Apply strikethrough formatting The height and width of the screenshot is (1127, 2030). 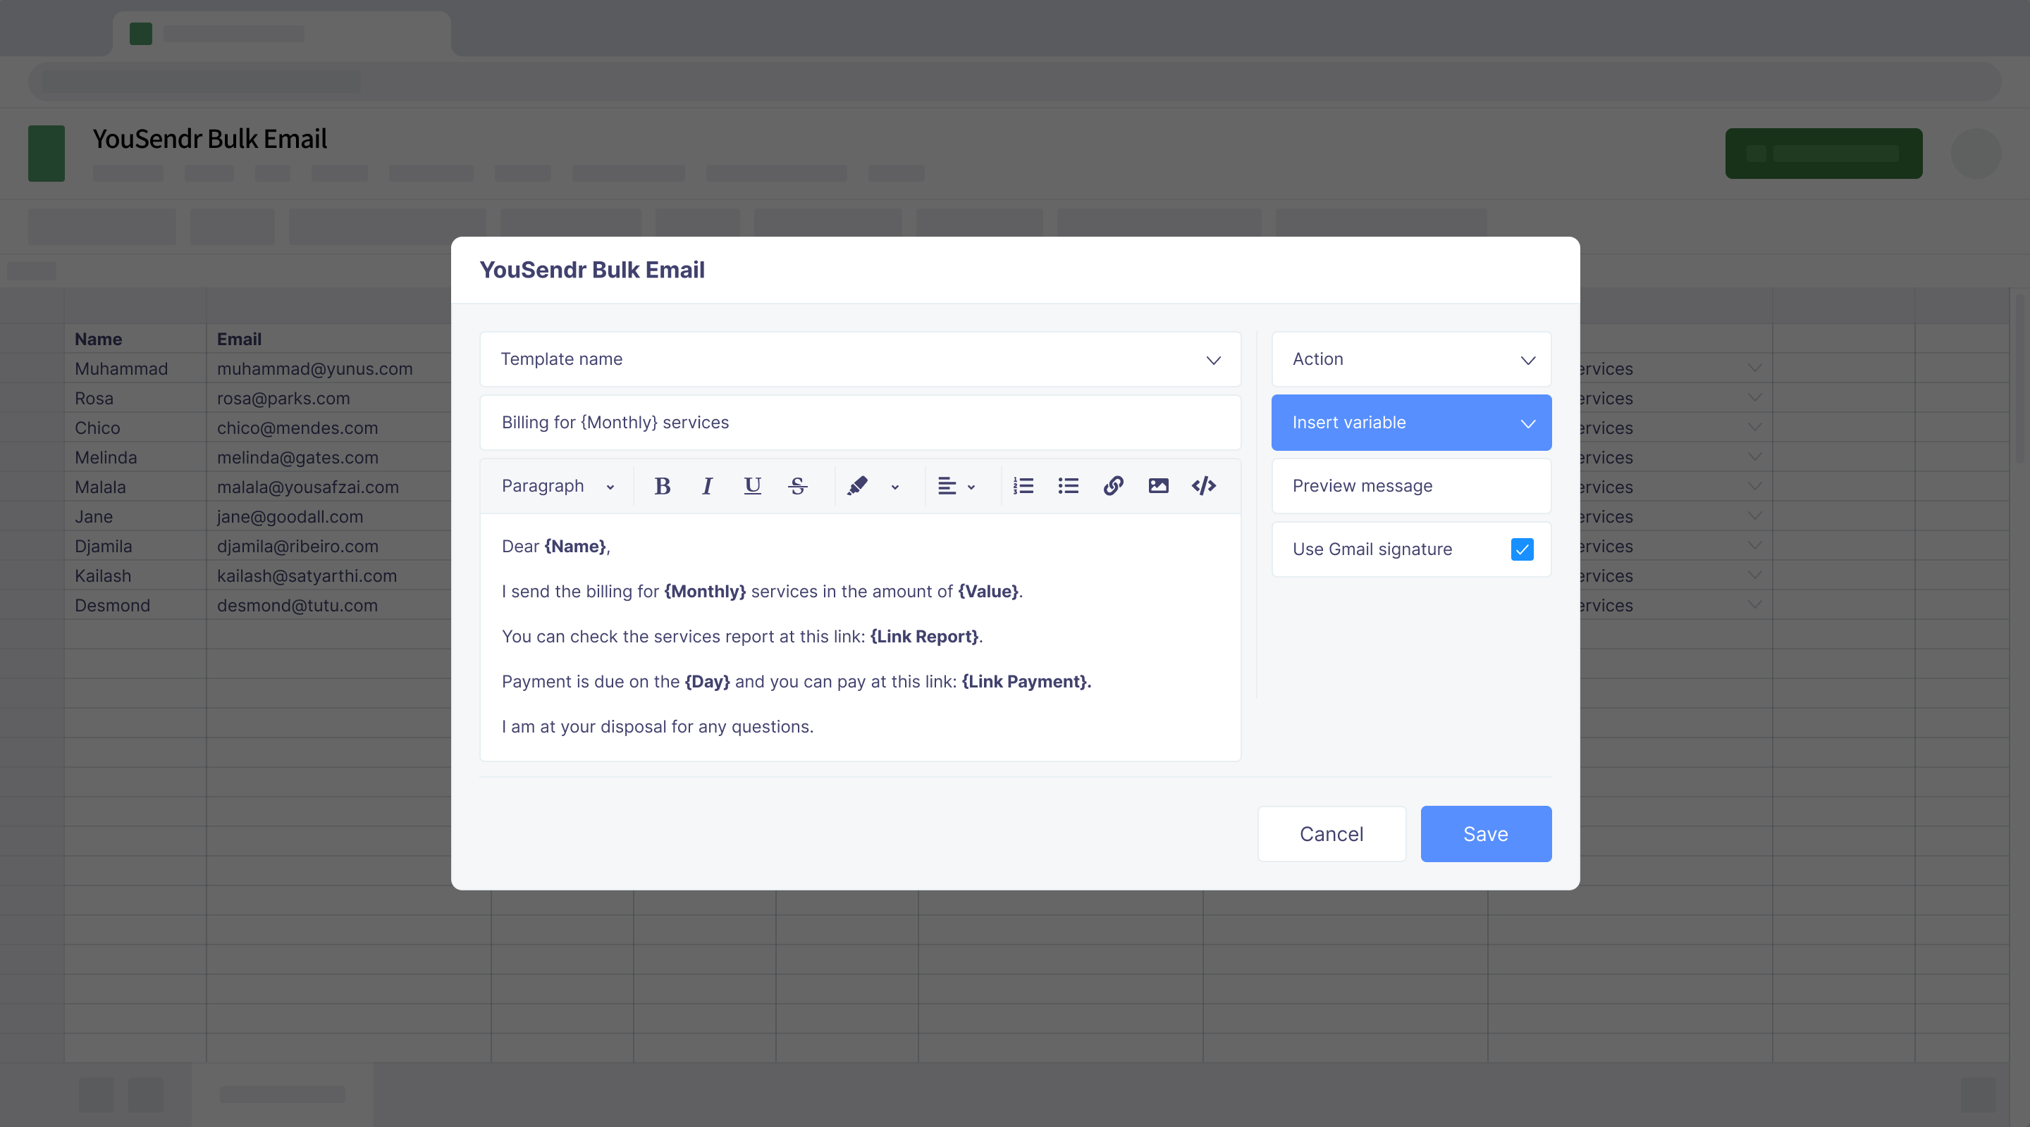[797, 486]
